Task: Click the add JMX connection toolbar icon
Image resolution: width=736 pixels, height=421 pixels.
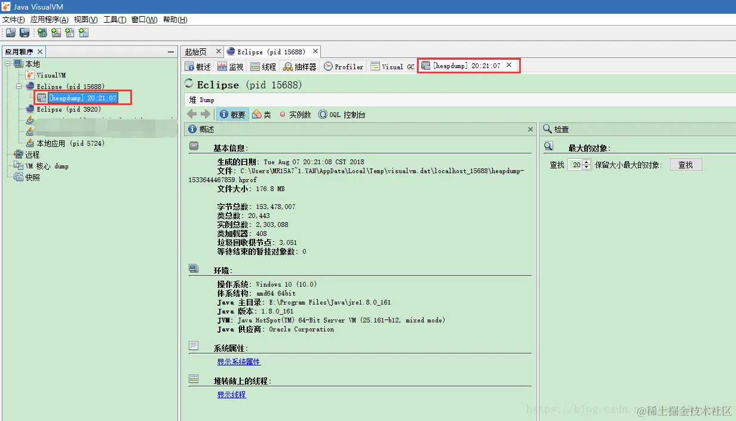Action: pyautogui.click(x=56, y=33)
